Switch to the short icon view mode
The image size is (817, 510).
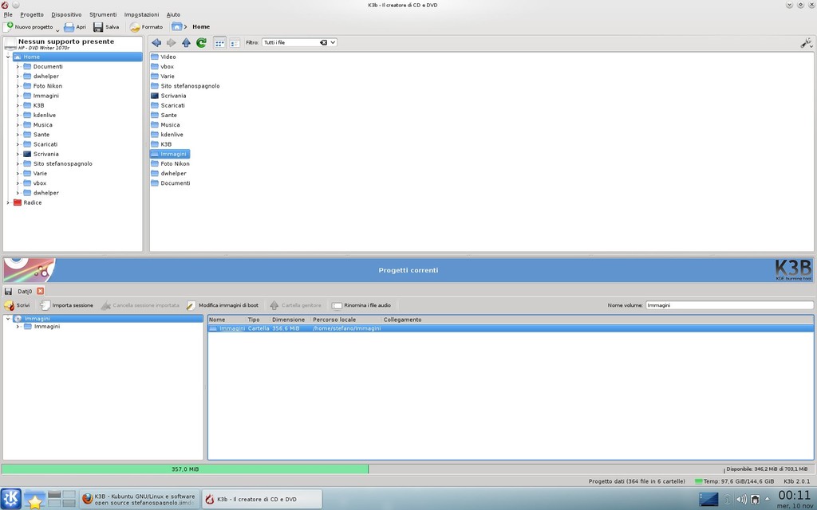pos(220,42)
